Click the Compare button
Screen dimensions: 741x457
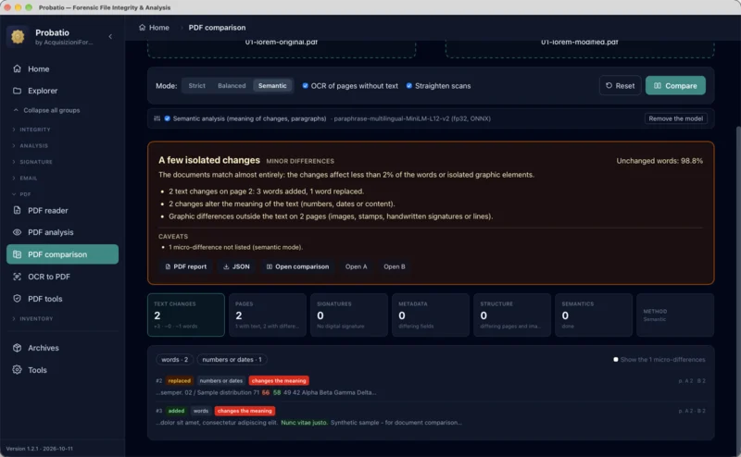point(675,86)
